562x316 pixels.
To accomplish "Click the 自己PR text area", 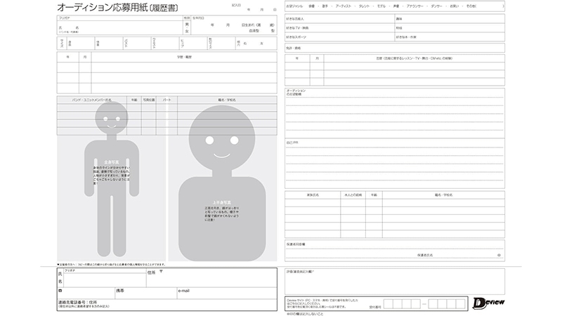I will click(x=393, y=163).
